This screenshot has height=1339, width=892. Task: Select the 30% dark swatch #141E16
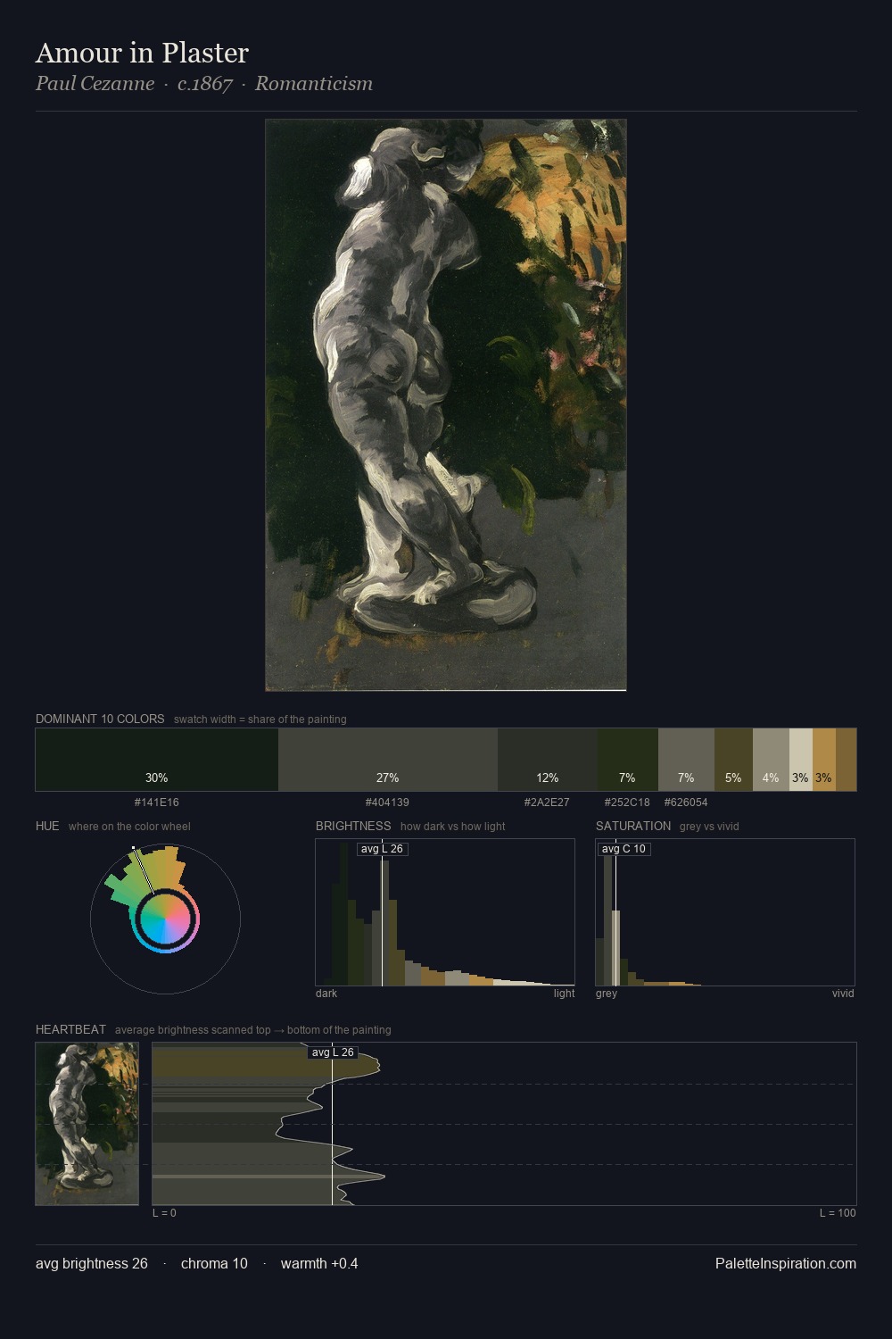(157, 760)
